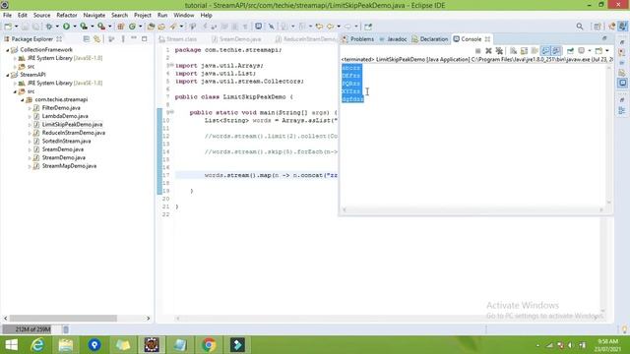The height and width of the screenshot is (354, 630).
Task: Select LimitSkipPeakDemo.java in the Package Explorer
Action: tap(72, 125)
